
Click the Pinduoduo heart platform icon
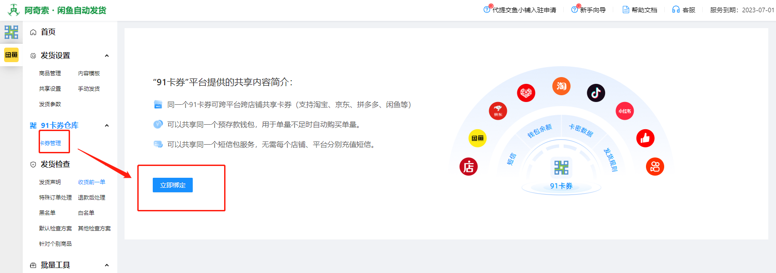click(526, 93)
